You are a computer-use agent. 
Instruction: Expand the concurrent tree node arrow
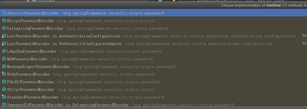coord(28,1)
